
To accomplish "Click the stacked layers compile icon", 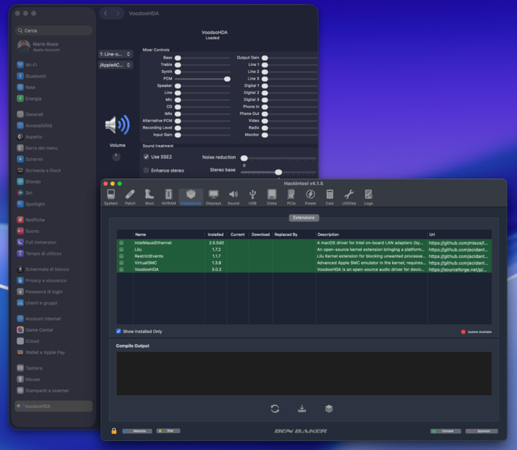I will 329,409.
